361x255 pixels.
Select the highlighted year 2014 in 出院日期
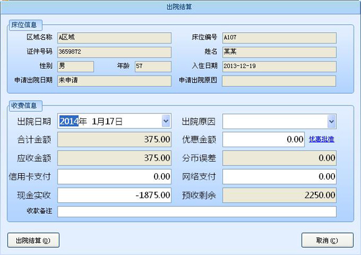[x=69, y=121]
